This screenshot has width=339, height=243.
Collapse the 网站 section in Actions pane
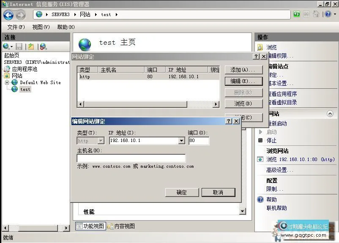330,114
